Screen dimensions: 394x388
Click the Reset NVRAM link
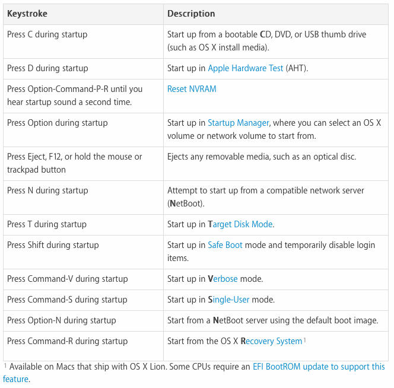click(192, 89)
